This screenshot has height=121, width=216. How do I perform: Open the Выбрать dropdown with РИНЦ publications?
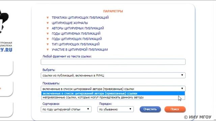pyautogui.click(x=113, y=75)
